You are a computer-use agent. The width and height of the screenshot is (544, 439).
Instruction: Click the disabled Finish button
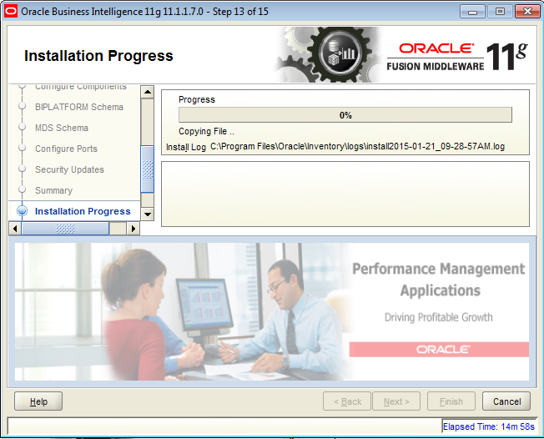[451, 401]
